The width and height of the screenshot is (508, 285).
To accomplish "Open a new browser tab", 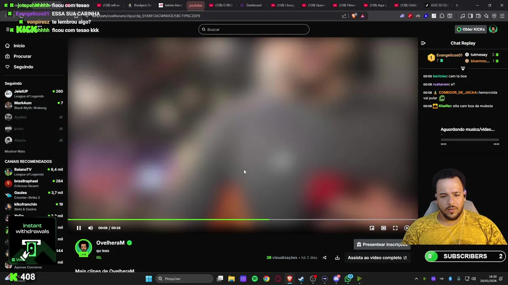I will [457, 5].
